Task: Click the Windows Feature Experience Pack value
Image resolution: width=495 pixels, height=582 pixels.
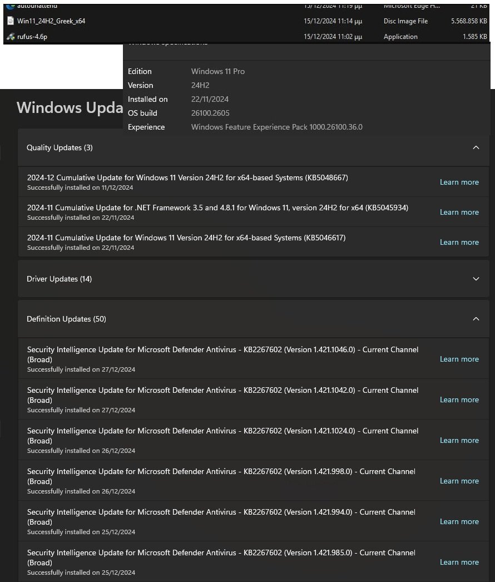Action: pos(277,127)
